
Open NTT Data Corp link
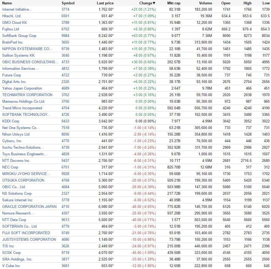click(14, 220)
